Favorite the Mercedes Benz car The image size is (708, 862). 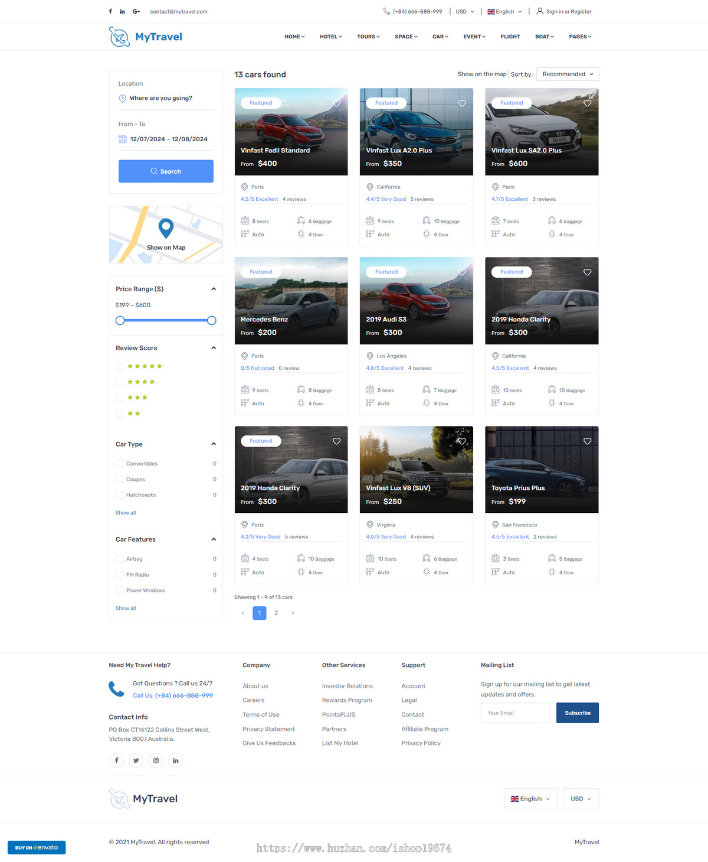pos(337,272)
